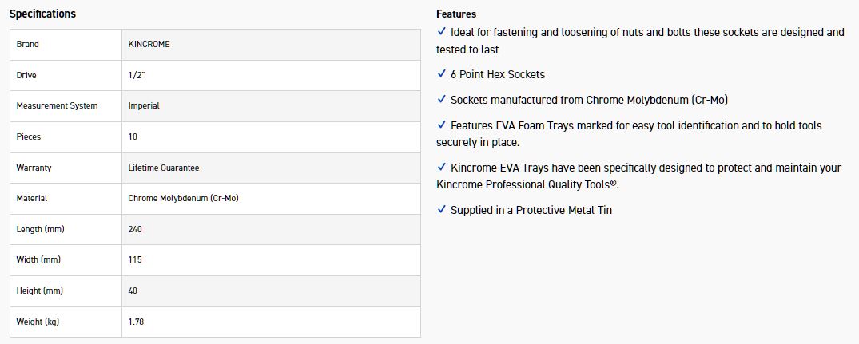Image resolution: width=859 pixels, height=344 pixels.
Task: Click the KINCROME brand value
Action: tap(149, 44)
